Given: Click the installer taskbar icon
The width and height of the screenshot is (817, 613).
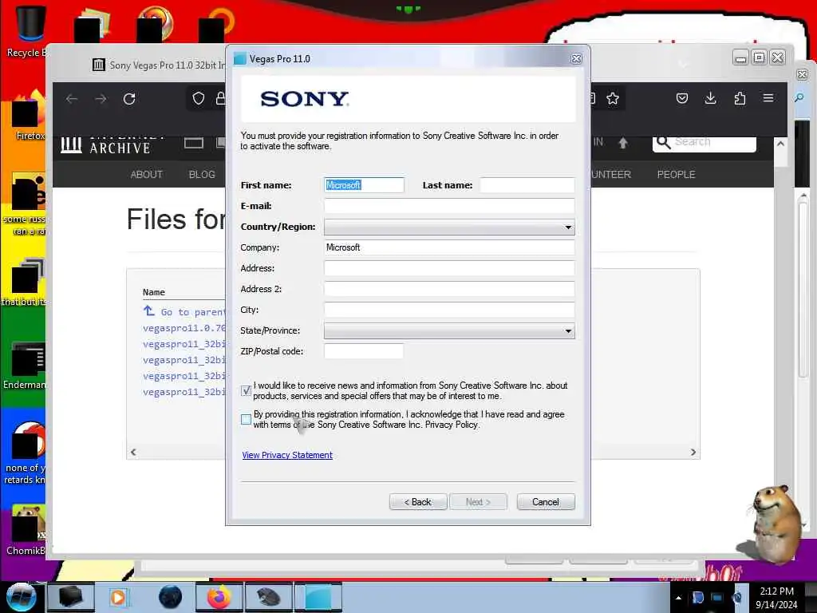Looking at the screenshot, I should pos(318,597).
